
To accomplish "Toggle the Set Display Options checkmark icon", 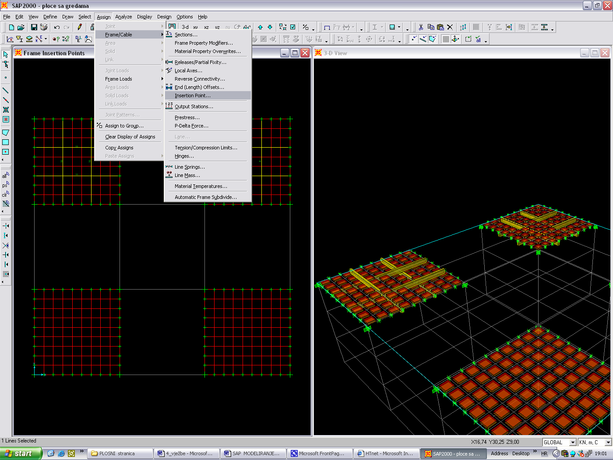I will [x=292, y=27].
